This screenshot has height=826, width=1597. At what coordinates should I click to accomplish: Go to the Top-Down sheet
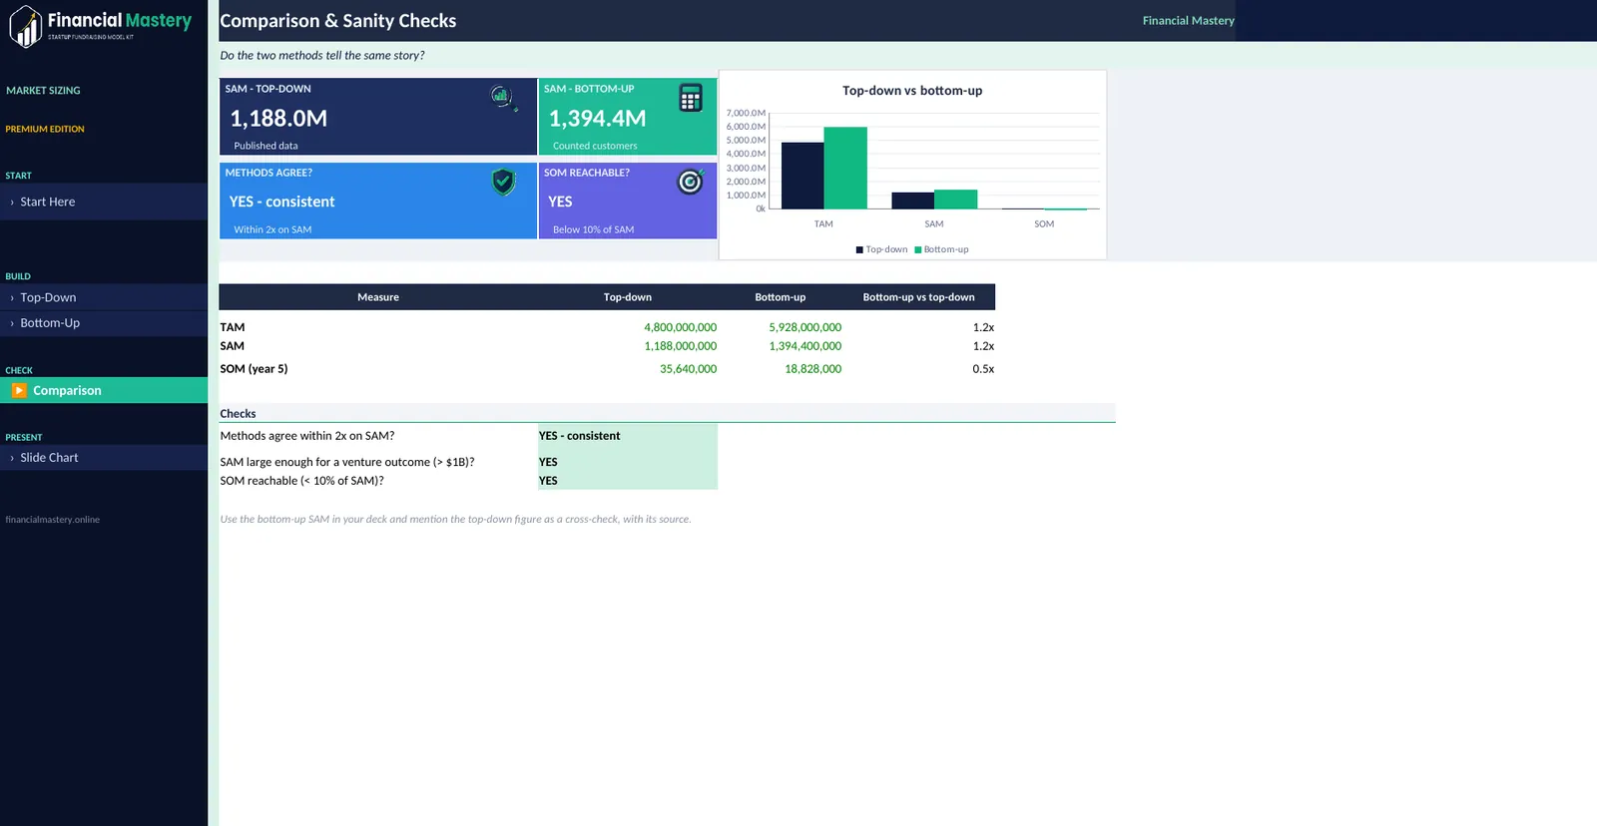coord(104,297)
